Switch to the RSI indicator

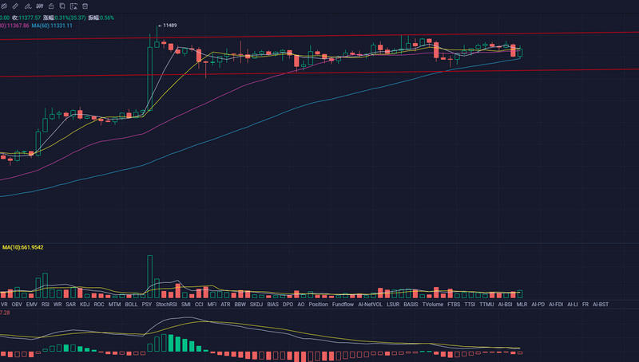(x=46, y=304)
